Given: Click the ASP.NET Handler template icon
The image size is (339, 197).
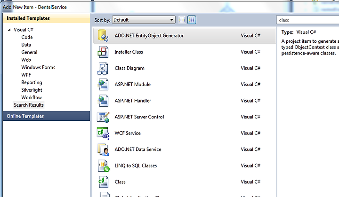Looking at the screenshot, I should pyautogui.click(x=103, y=101).
